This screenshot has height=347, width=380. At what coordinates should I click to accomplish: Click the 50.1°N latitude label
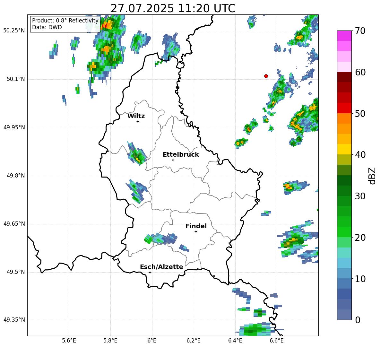pyautogui.click(x=16, y=79)
